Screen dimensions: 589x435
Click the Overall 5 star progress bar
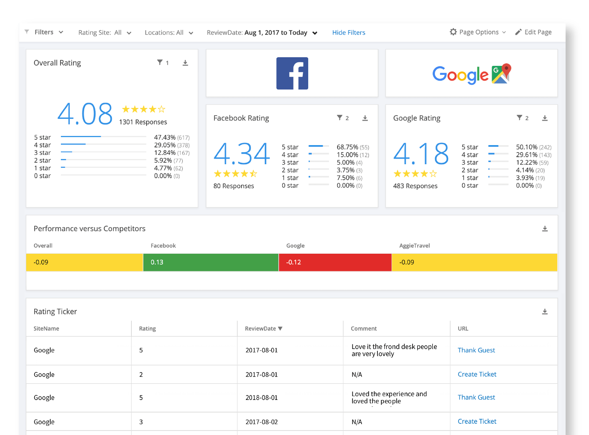pyautogui.click(x=103, y=137)
